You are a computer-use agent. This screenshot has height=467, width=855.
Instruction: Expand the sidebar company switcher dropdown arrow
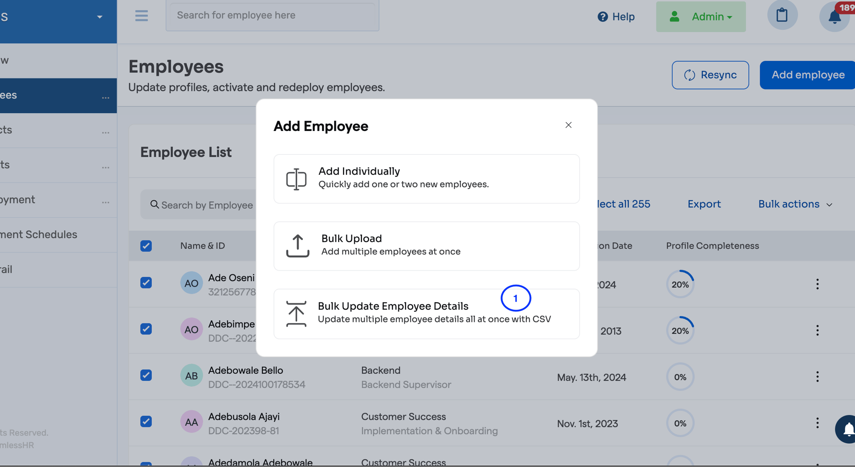(100, 17)
